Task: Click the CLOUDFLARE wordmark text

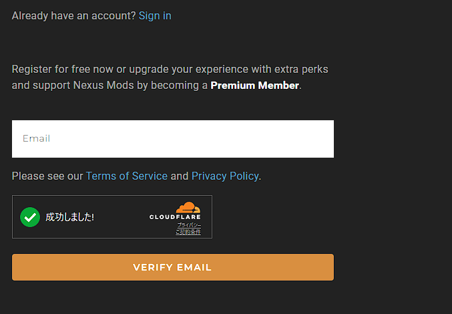Action: coord(175,217)
